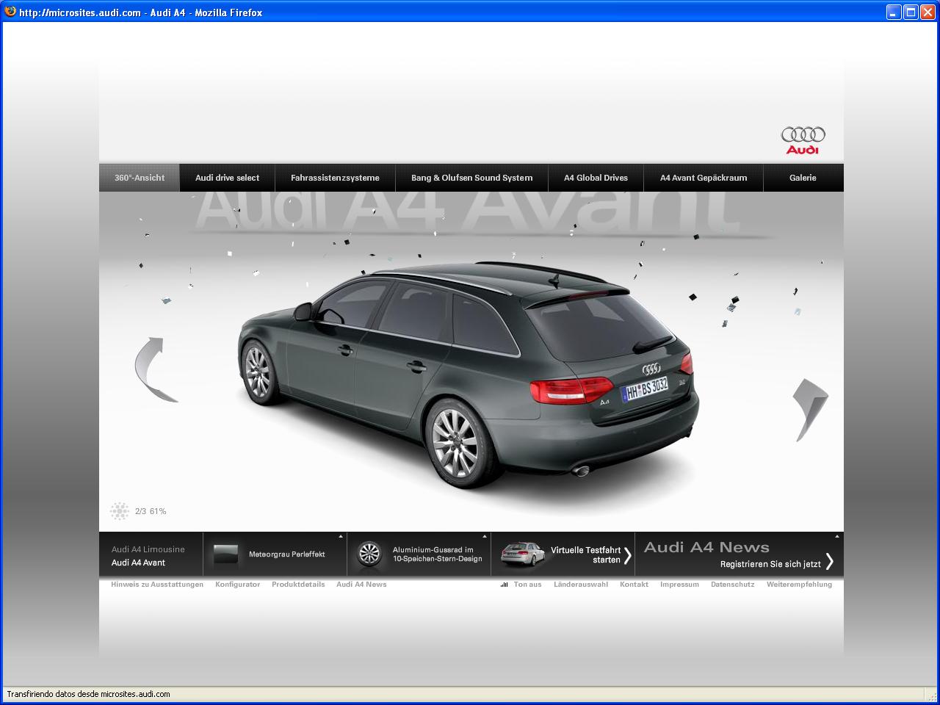940x705 pixels.
Task: Click the Firefox icon in title bar
Action: [x=10, y=12]
